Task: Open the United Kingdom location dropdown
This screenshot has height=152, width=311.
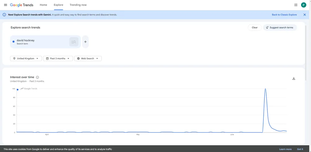Action: click(x=26, y=58)
